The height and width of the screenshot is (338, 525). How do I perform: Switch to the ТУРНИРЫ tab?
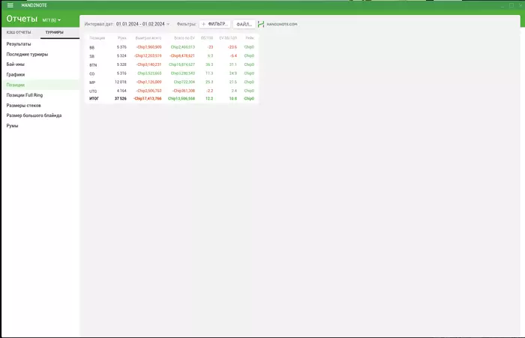55,32
